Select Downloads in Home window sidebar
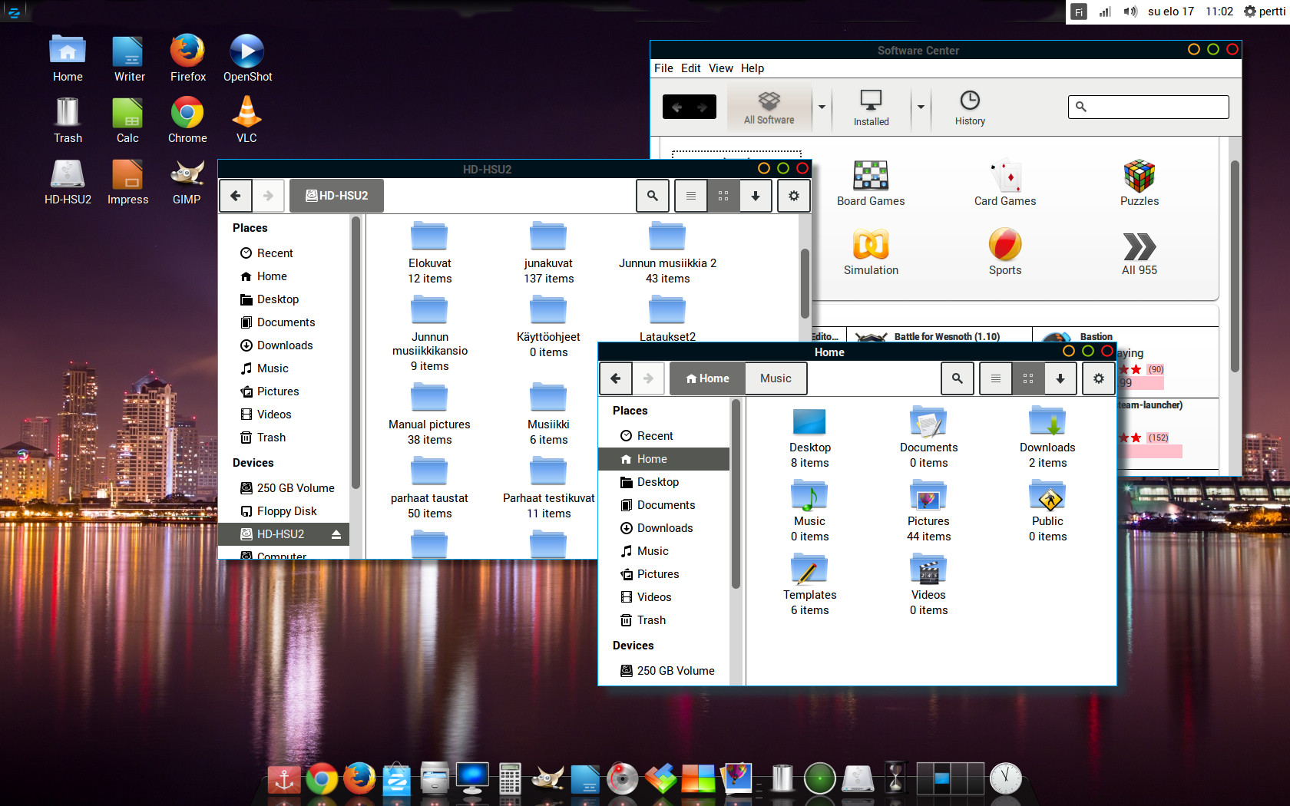The height and width of the screenshot is (806, 1290). pos(664,528)
